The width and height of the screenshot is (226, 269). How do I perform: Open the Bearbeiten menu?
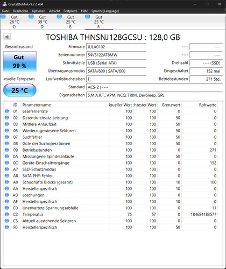(20, 11)
